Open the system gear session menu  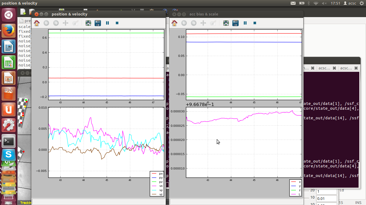361,3
